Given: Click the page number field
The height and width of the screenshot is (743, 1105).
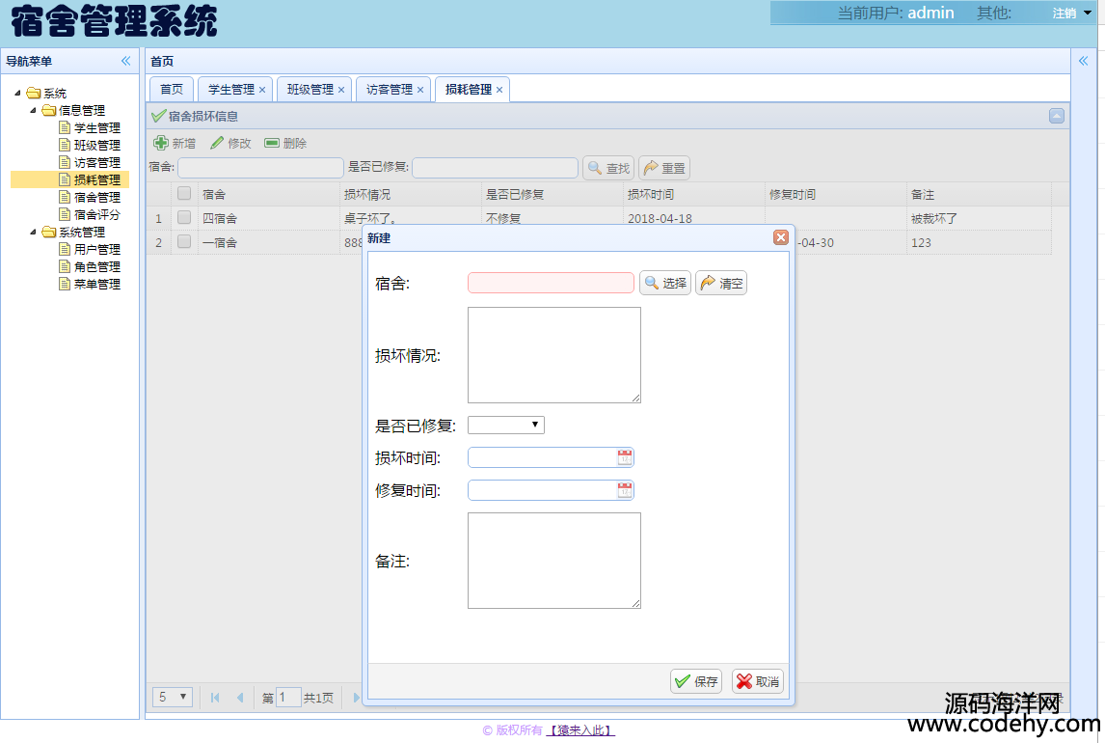Looking at the screenshot, I should [x=289, y=698].
